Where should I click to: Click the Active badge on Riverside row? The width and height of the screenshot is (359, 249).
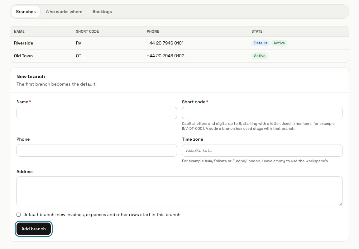point(279,43)
